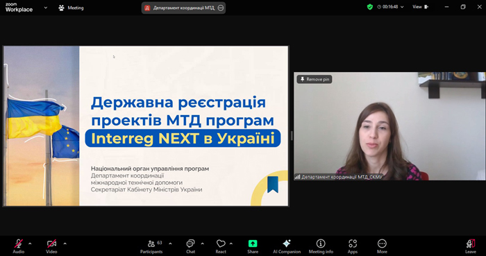Expand the audio options arrow next to Audio
486x256 pixels.
[x=30, y=244]
